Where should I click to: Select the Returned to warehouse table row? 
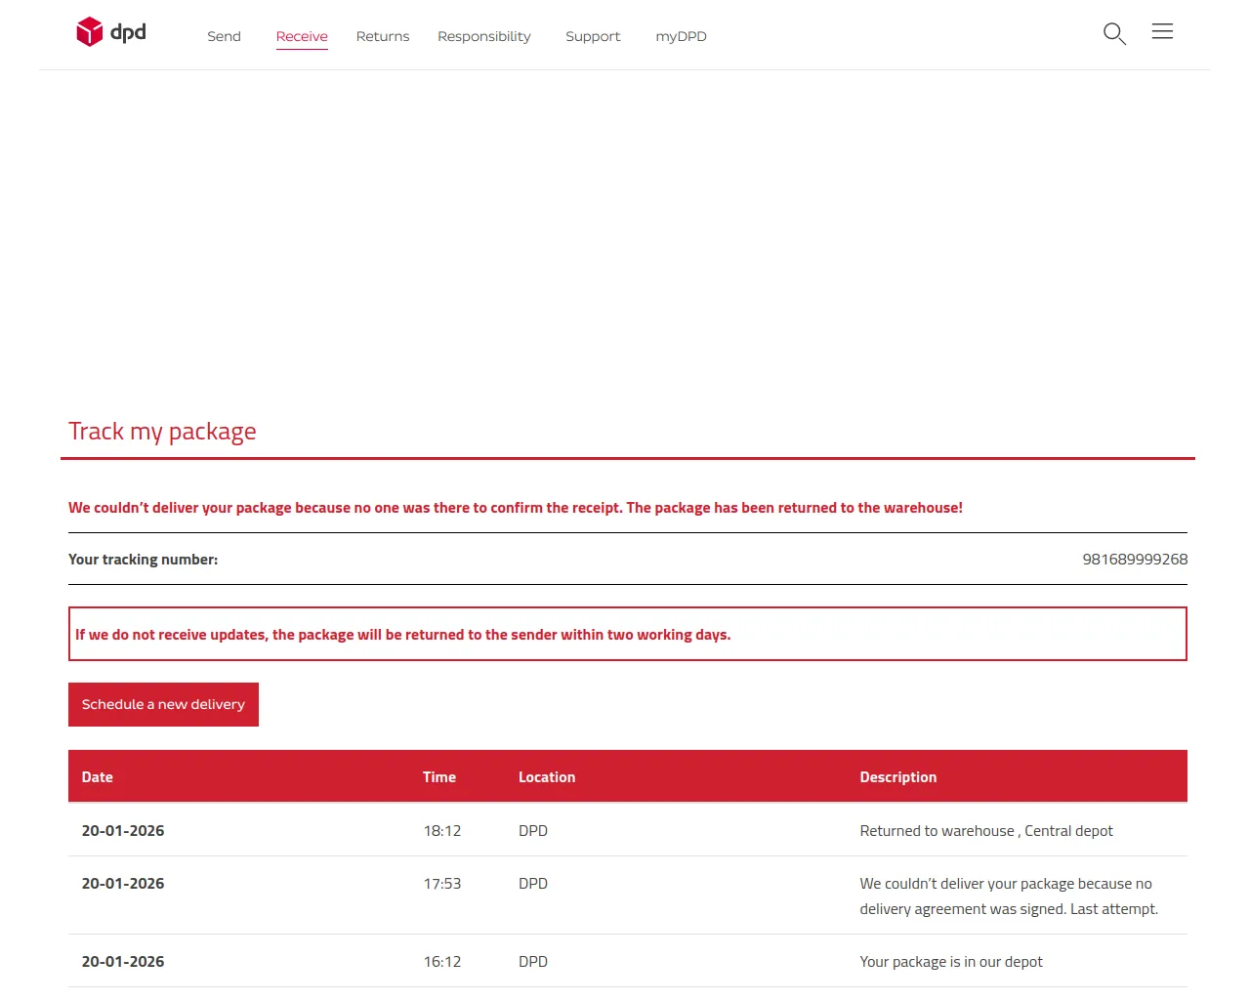627,830
